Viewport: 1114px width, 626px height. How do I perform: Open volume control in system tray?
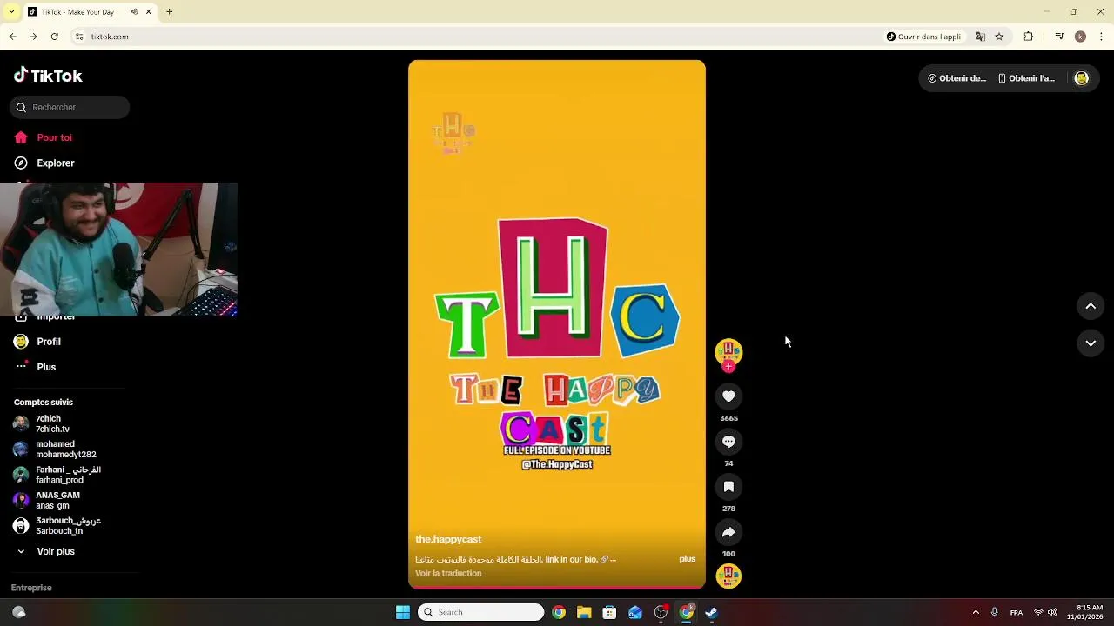(x=1052, y=612)
